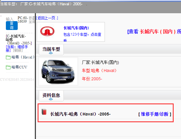Click the 当前：维修手册 link
This screenshot has width=181, height=139.
(17, 48)
